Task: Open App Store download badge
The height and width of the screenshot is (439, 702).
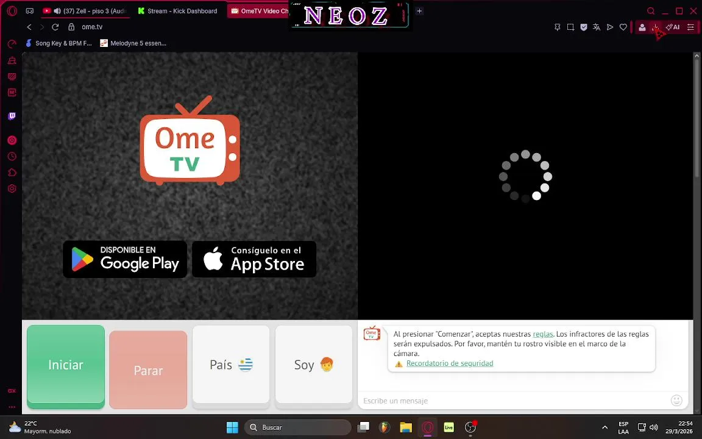Action: pyautogui.click(x=254, y=259)
